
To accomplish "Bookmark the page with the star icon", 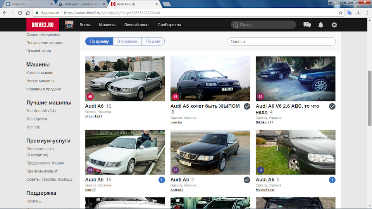I will 341,13.
